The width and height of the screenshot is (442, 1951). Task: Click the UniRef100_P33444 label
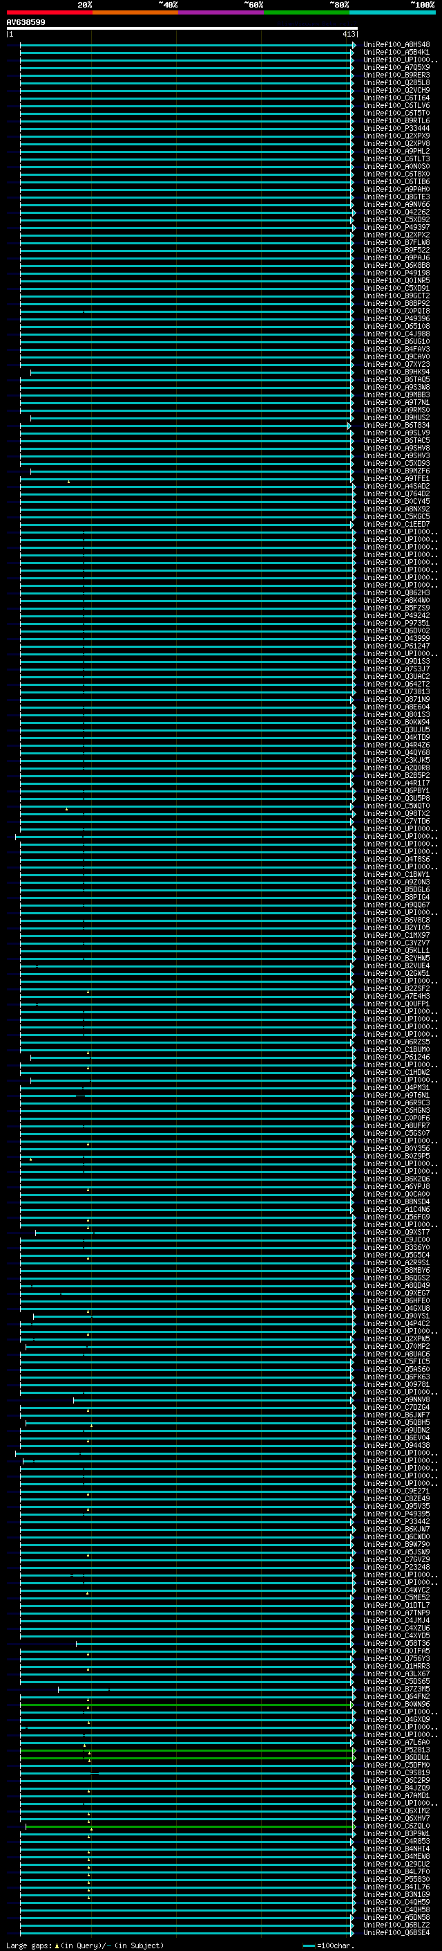tap(396, 129)
